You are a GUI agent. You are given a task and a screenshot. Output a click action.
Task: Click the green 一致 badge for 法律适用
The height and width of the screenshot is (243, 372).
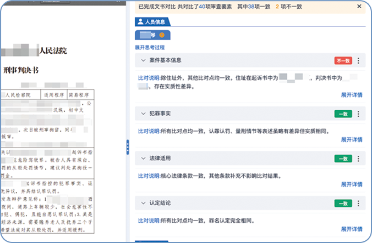(343, 159)
